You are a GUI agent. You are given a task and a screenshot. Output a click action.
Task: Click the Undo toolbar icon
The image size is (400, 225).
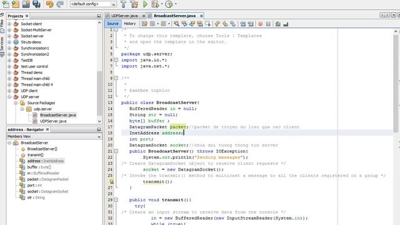tap(50, 4)
